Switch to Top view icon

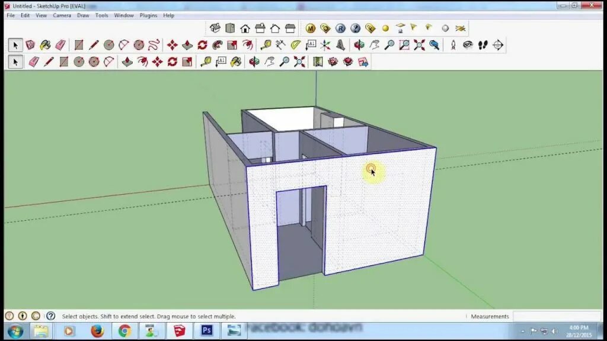pyautogui.click(x=231, y=28)
